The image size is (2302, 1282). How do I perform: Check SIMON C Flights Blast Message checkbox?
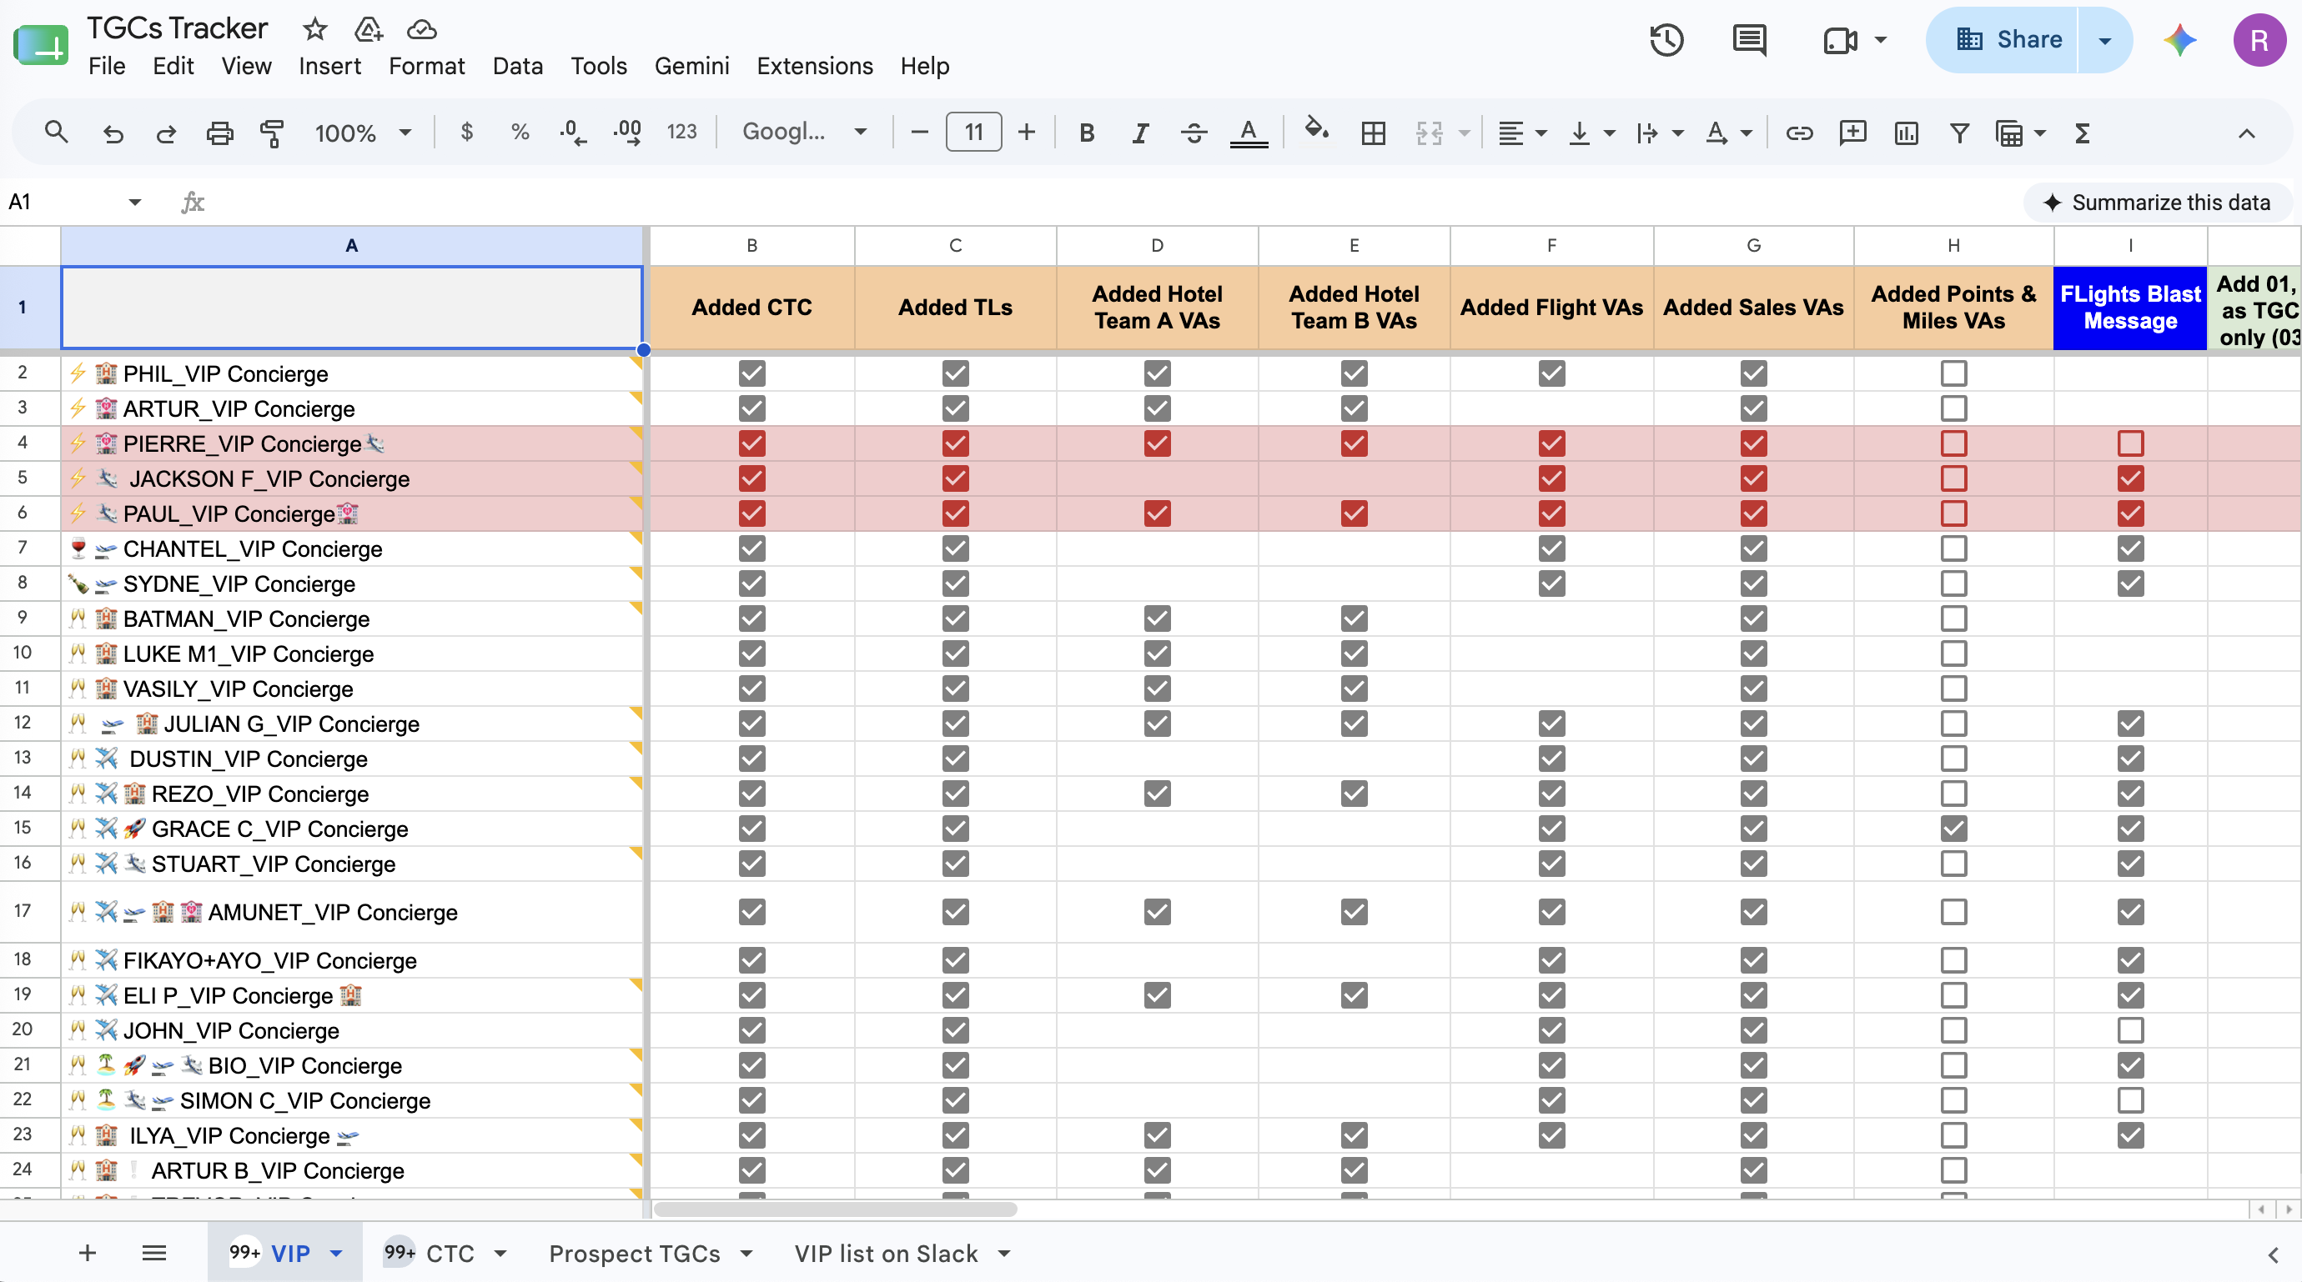[2130, 1099]
